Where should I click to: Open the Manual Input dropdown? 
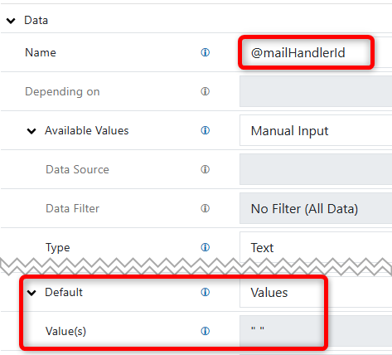coord(316,130)
